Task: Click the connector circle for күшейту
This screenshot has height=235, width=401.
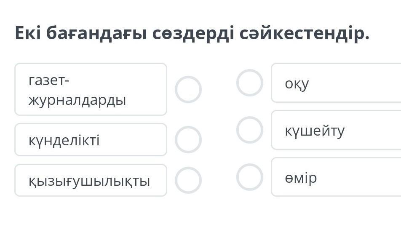Action: click(250, 130)
